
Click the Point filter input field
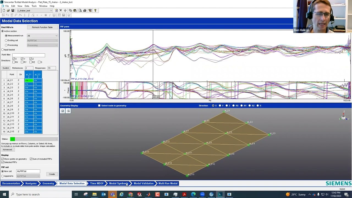[29, 55]
